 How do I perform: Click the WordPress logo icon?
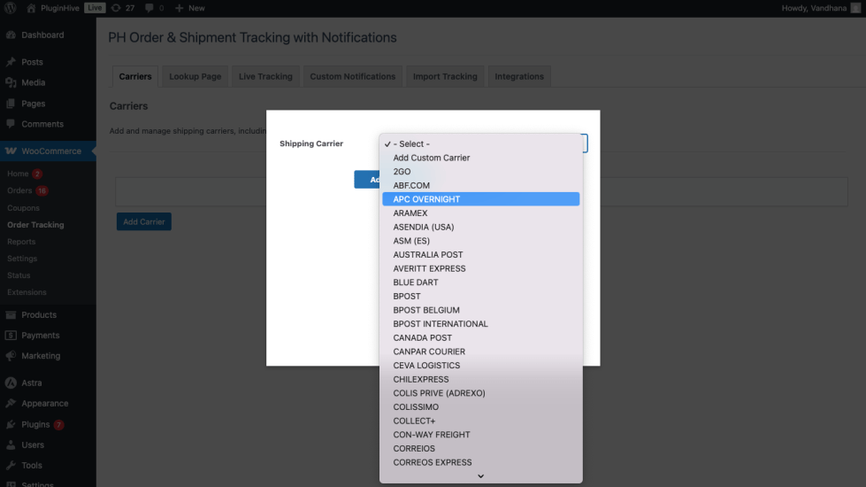11,8
